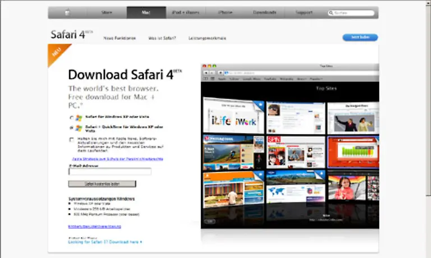431x258 pixels.
Task: Click the Windows logo beside the Safari + QuickTime option
Action: pos(79,128)
